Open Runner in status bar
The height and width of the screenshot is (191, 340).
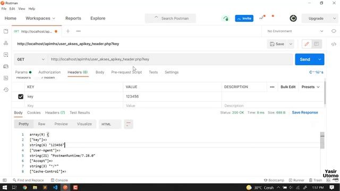click(296, 180)
